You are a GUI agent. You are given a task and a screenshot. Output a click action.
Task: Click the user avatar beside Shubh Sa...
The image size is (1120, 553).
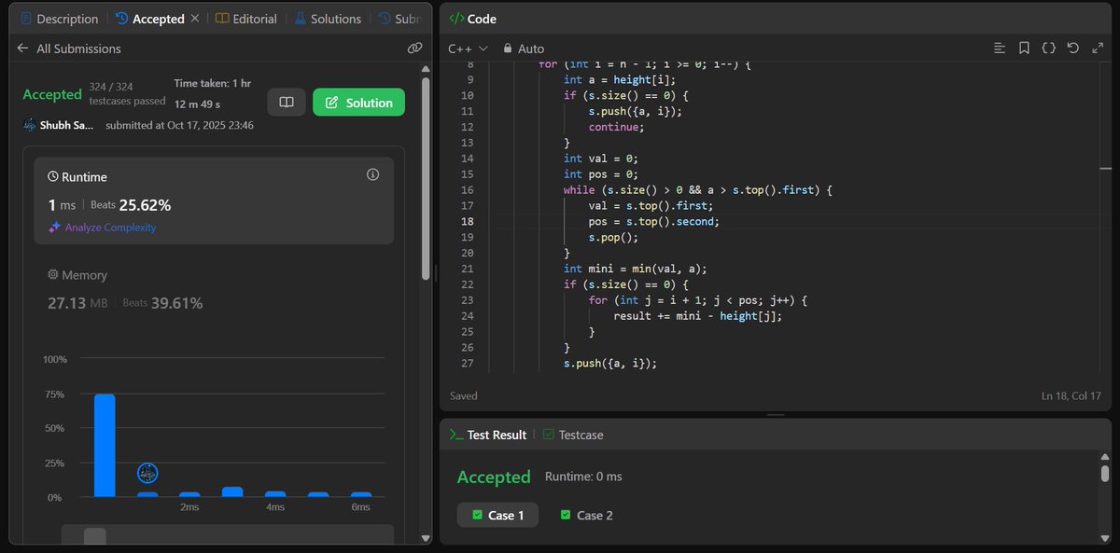pos(30,125)
